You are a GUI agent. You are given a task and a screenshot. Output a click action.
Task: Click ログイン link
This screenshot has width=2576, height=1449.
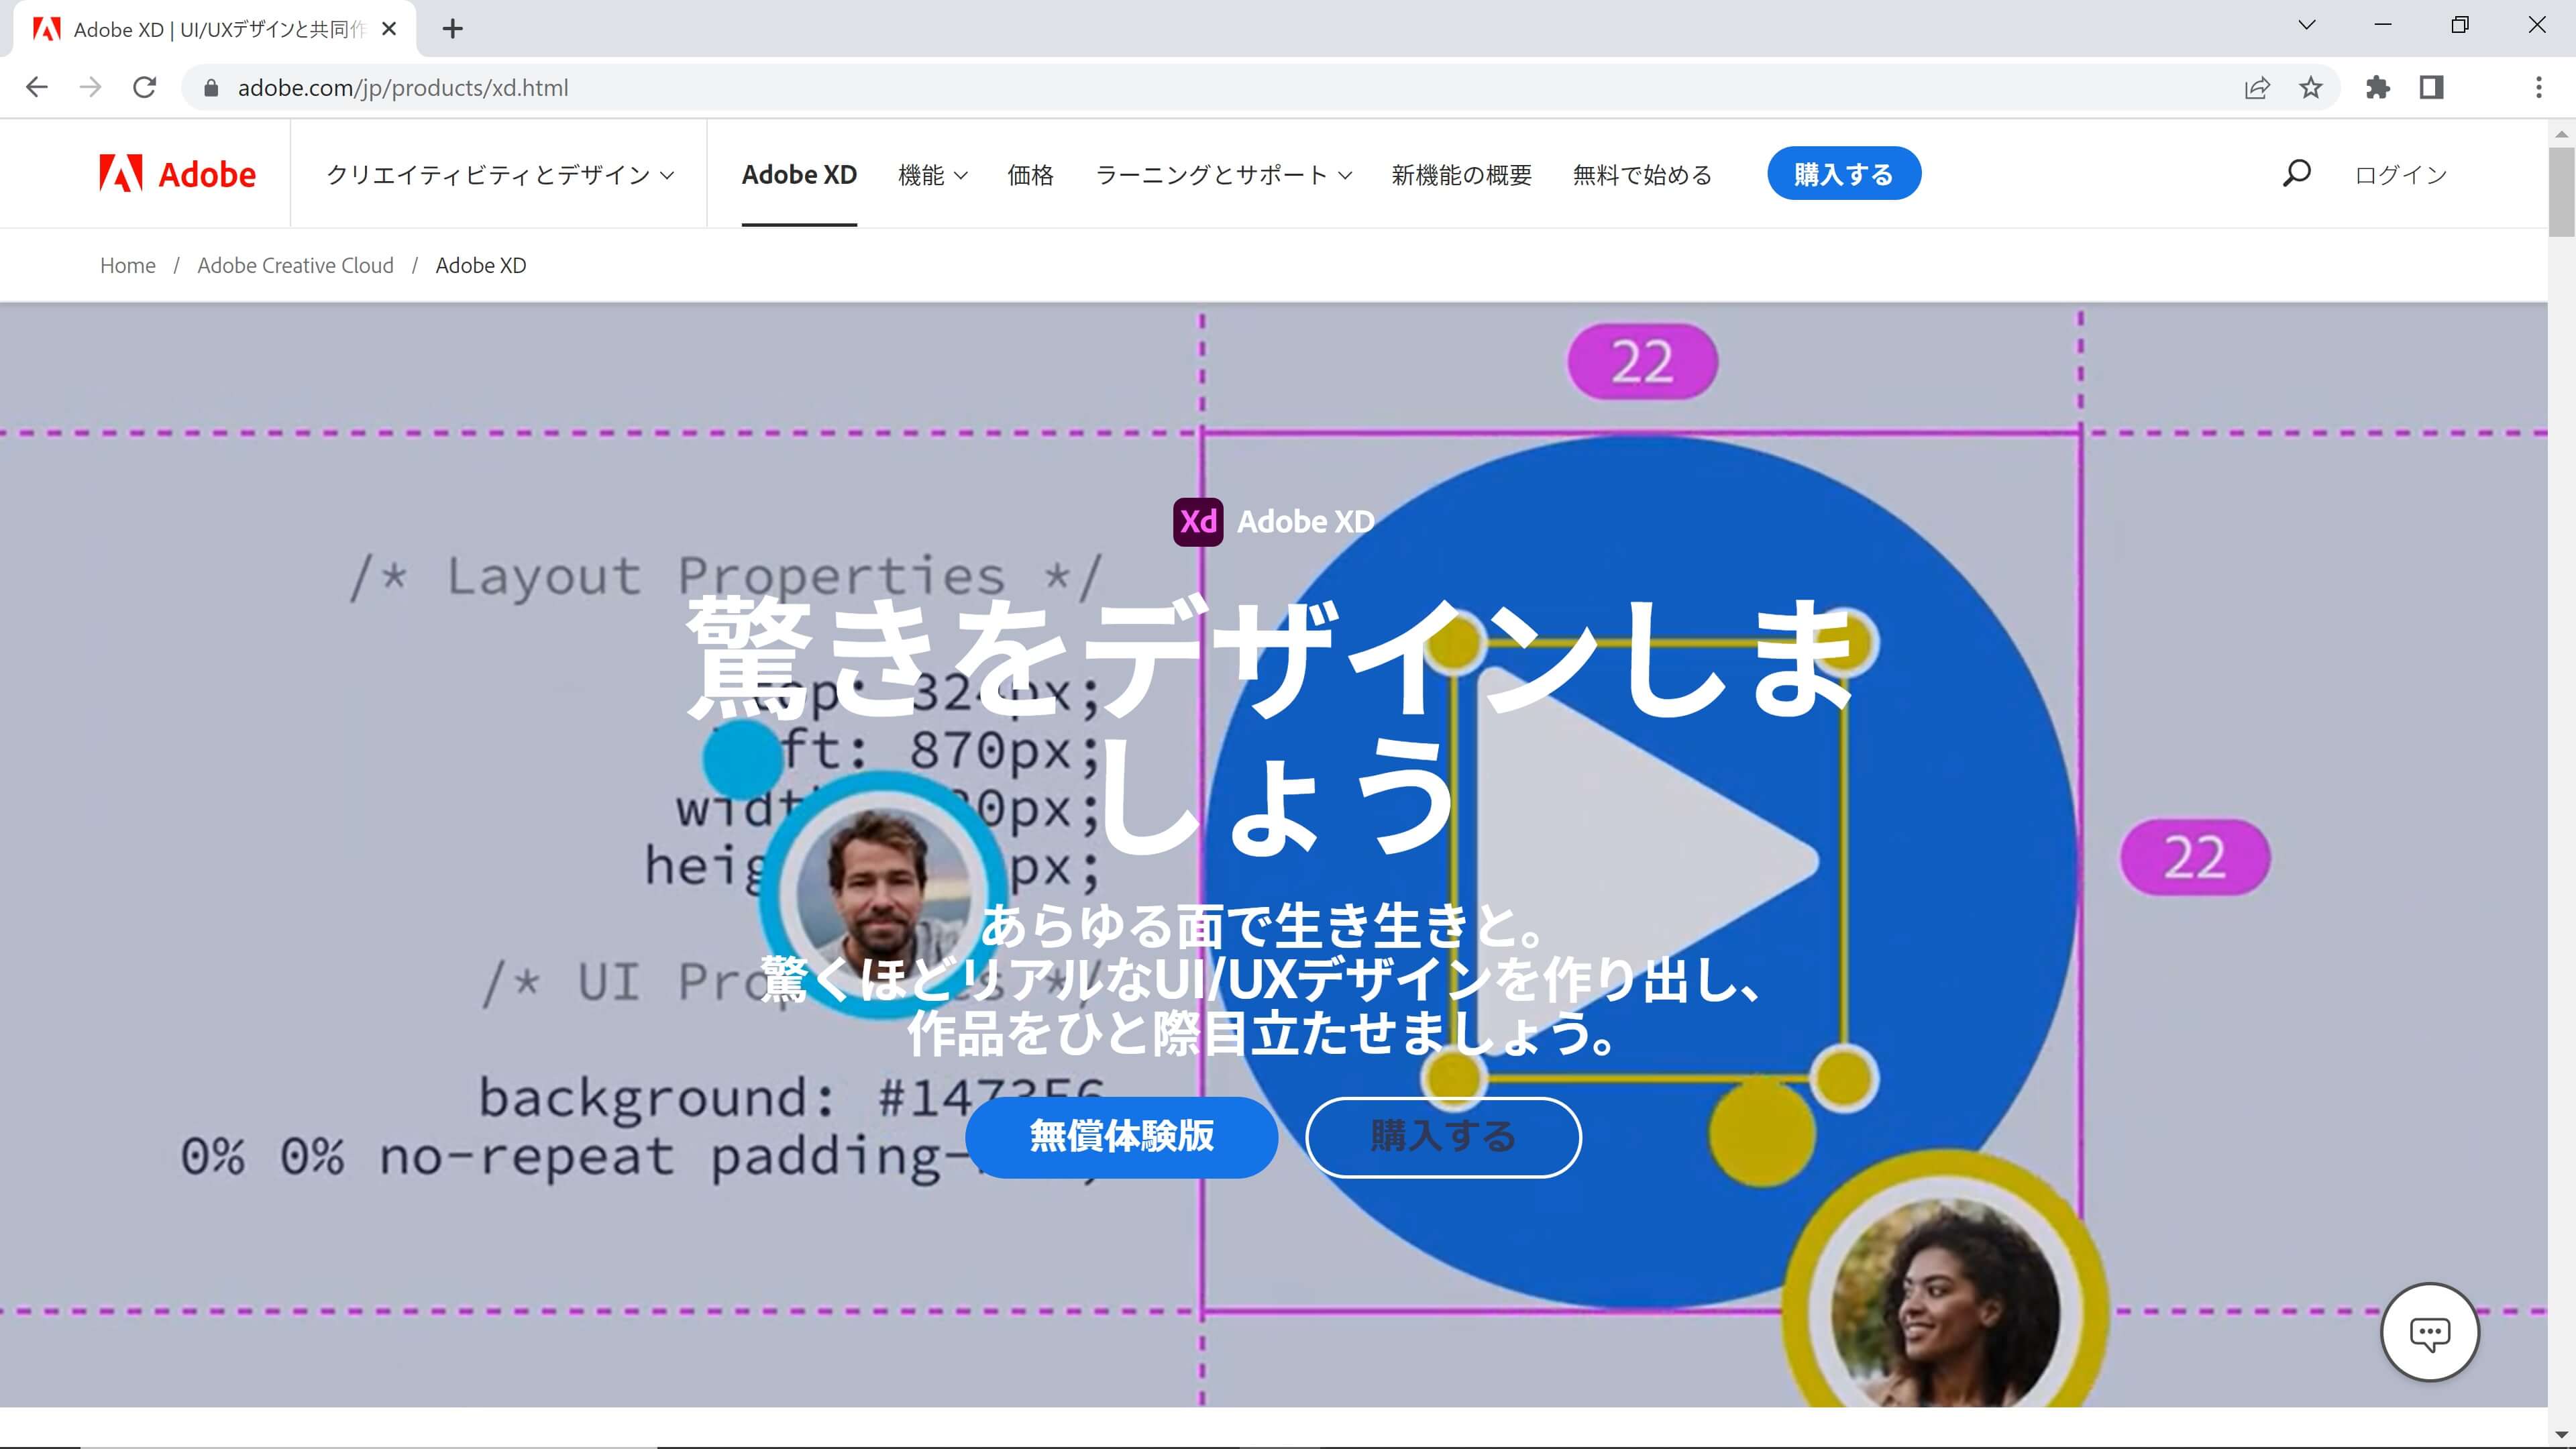[x=2400, y=174]
